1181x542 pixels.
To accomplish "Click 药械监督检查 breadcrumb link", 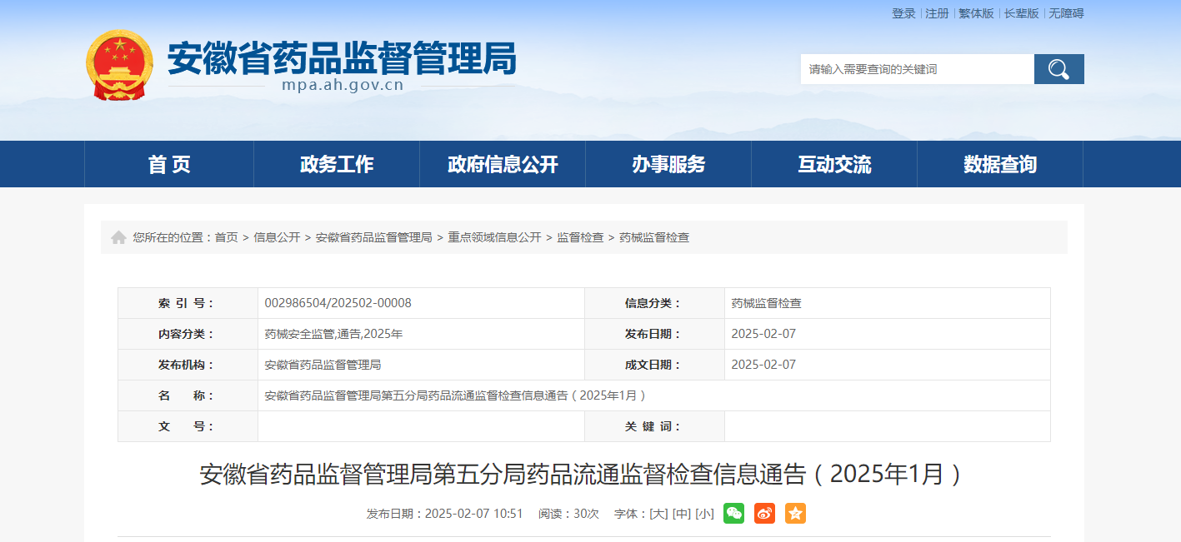I will click(x=654, y=237).
